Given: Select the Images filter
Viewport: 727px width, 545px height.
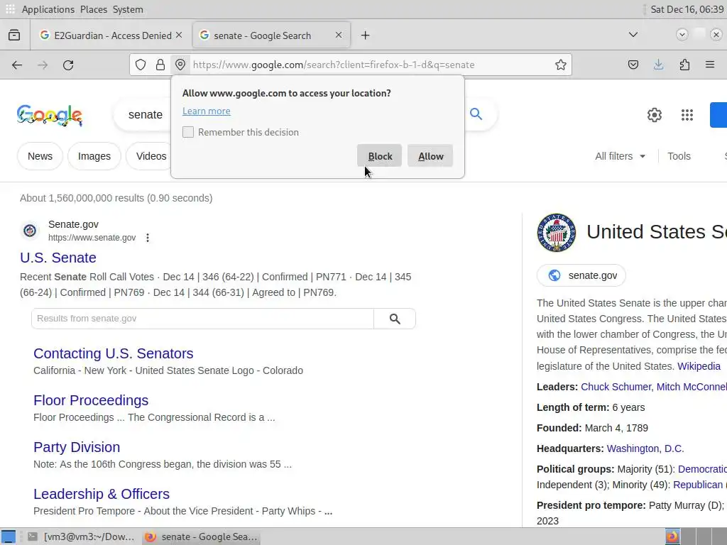Looking at the screenshot, I should click(94, 156).
